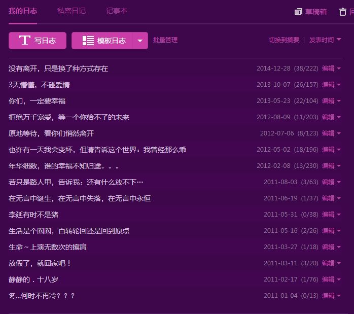Viewport: 354px width, 314px height.
Task: Open log 在无言中诞生，在无言中失落
Action: (80, 198)
